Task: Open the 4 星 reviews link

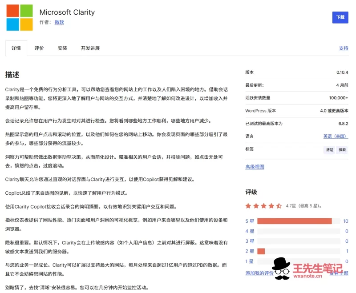Action: tap(250, 231)
